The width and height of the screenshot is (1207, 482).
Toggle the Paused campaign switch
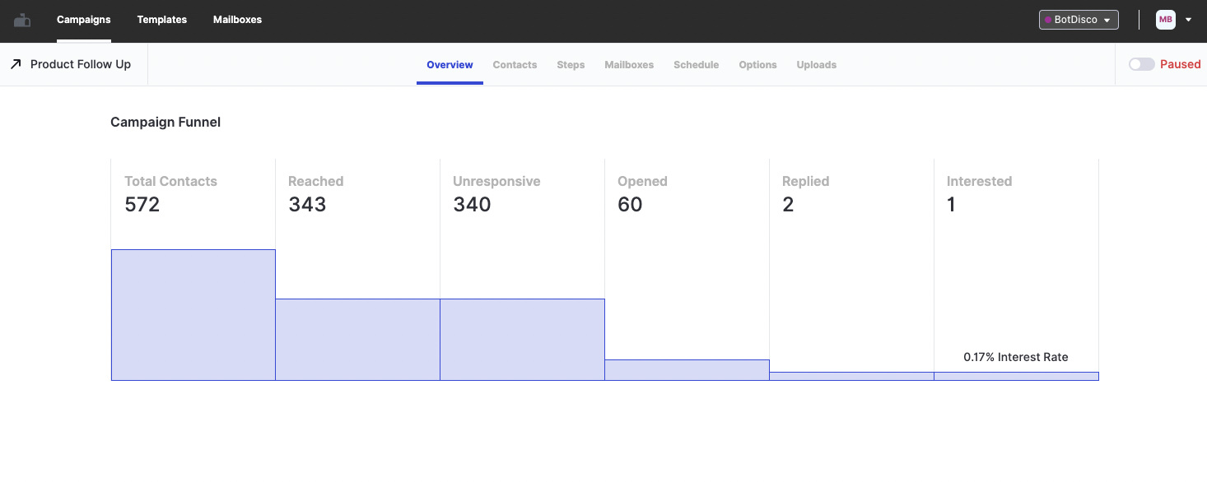click(1141, 64)
